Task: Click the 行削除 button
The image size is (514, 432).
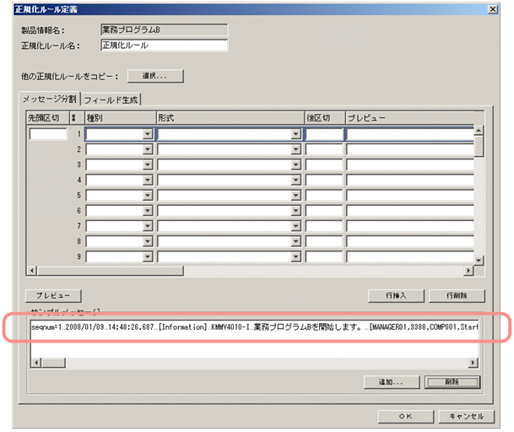Action: tap(456, 296)
